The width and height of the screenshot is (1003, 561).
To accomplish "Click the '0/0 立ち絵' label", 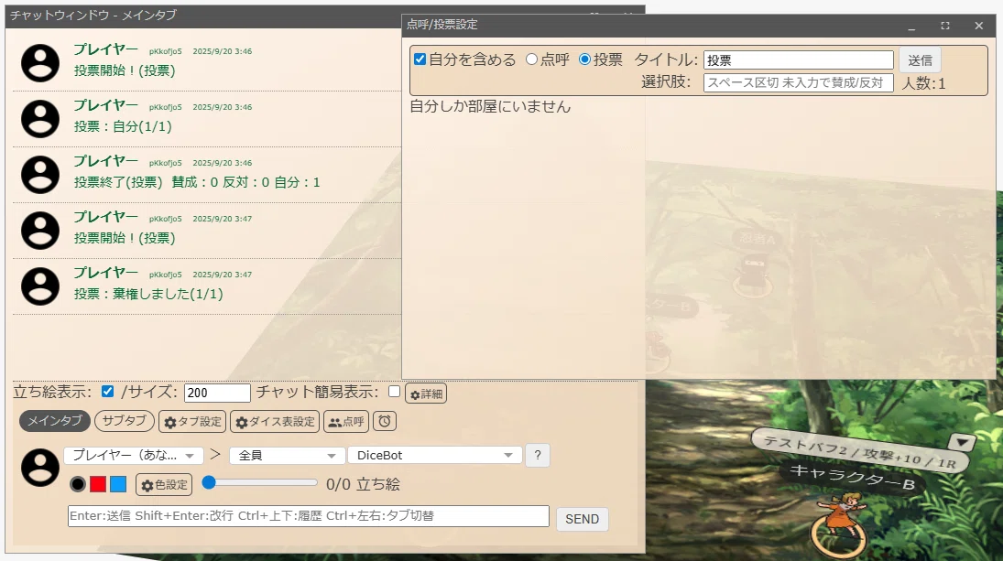I will tap(363, 484).
